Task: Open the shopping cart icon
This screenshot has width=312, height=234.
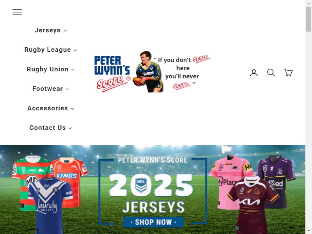Action: [x=288, y=73]
